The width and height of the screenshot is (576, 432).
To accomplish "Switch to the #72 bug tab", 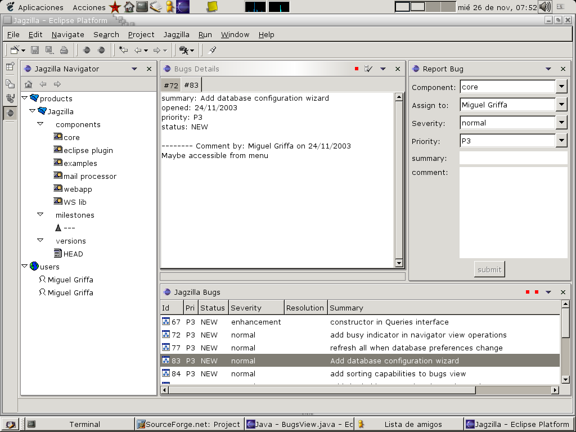I will coord(171,85).
